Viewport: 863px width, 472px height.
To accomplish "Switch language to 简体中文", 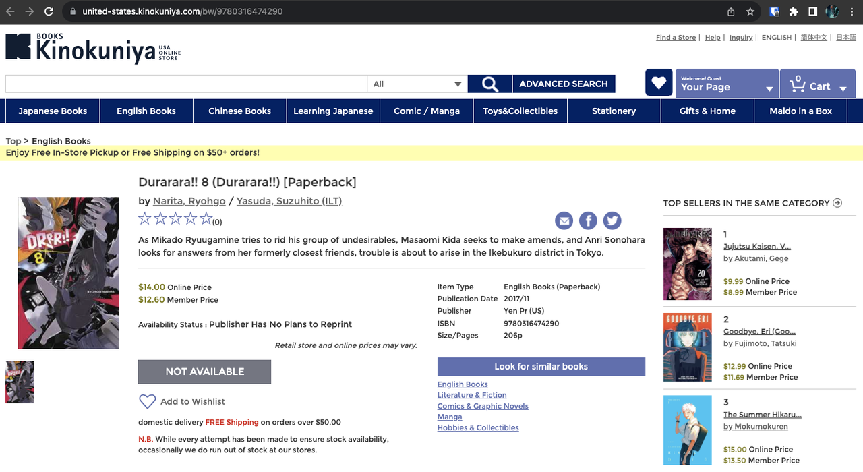I will pos(814,38).
